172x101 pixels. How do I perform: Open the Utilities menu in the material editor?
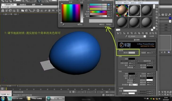click(140, 3)
